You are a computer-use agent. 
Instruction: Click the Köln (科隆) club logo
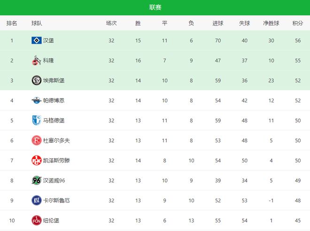[x=36, y=61]
